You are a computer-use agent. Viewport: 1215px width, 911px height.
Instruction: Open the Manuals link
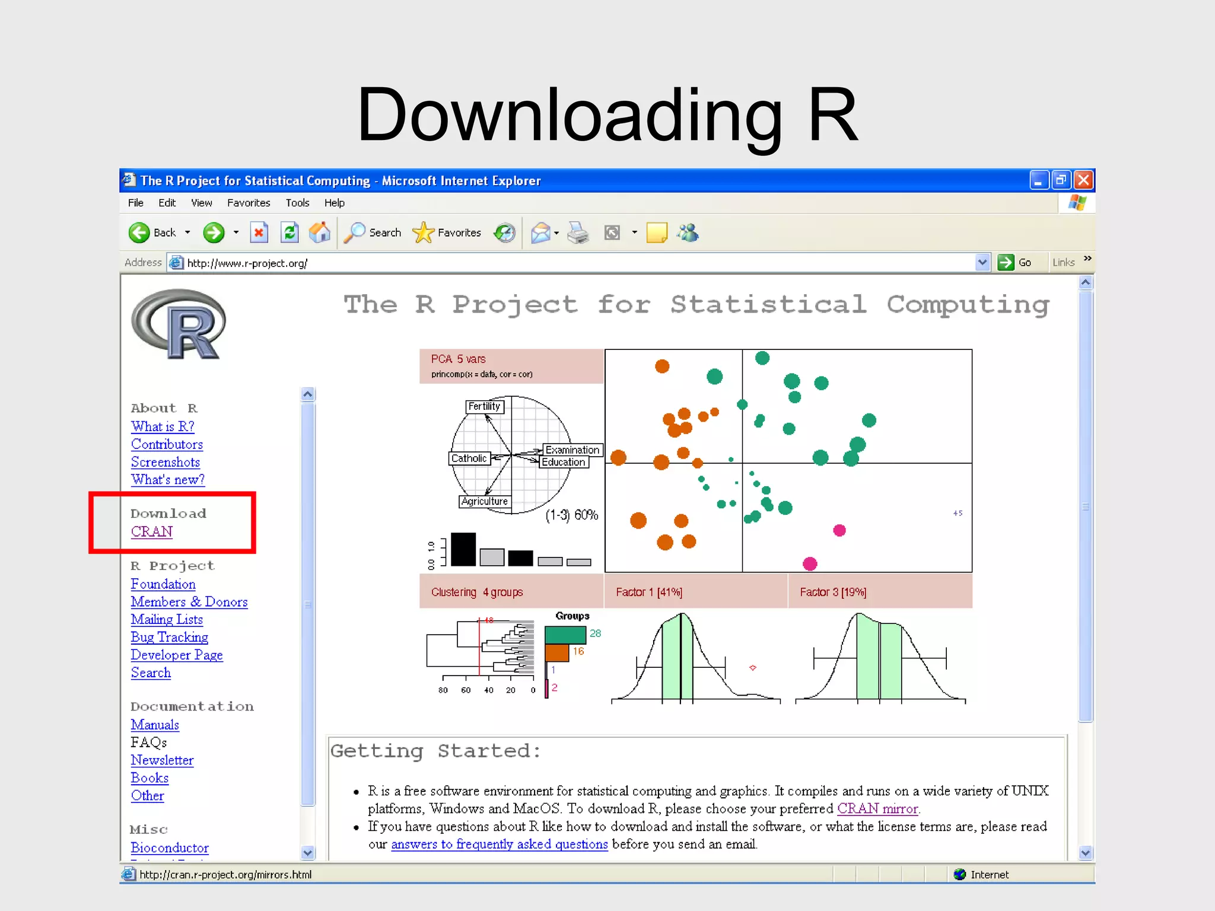click(x=155, y=725)
